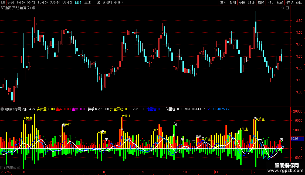Open the 股朋指标网 indicator dropdown icon

pos(2,109)
